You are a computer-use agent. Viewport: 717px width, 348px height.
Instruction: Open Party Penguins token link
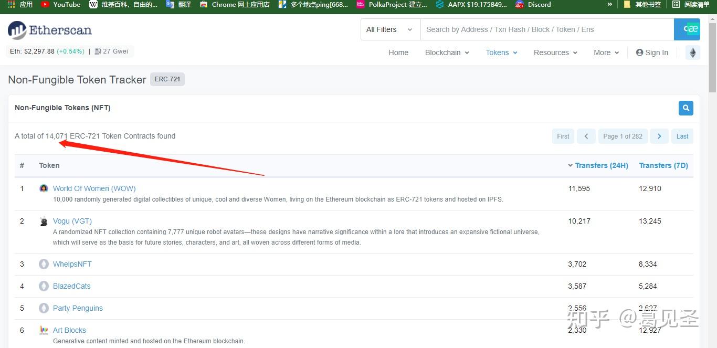(x=78, y=308)
